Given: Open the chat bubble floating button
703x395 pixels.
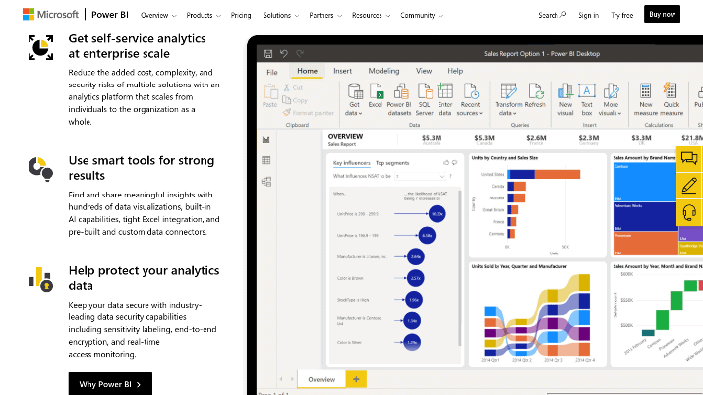Looking at the screenshot, I should [689, 158].
